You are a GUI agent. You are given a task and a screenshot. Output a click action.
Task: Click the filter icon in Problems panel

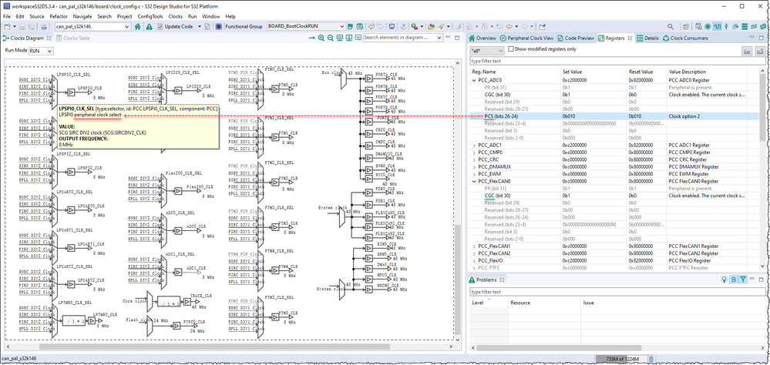click(x=742, y=280)
